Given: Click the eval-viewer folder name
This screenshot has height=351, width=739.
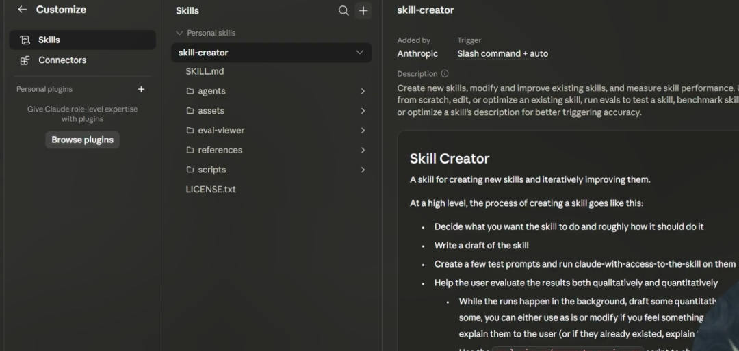Looking at the screenshot, I should pyautogui.click(x=221, y=131).
